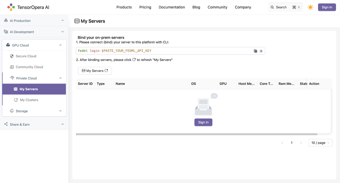Click the fedml login command field
The image size is (340, 183).
(171, 51)
